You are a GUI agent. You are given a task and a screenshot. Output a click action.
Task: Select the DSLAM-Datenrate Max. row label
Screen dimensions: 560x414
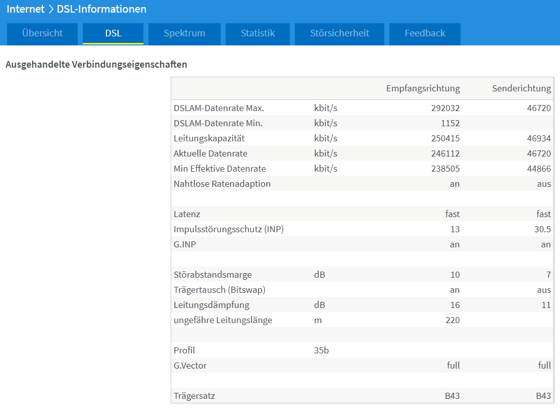coord(219,108)
